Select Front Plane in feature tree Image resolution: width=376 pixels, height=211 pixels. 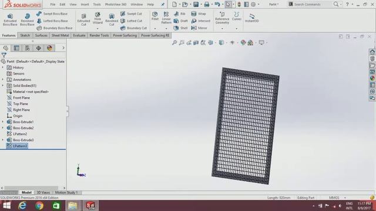pos(18,98)
